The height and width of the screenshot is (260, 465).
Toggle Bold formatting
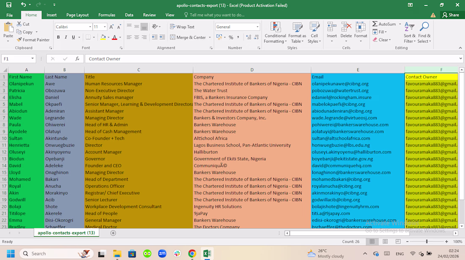[x=58, y=37]
